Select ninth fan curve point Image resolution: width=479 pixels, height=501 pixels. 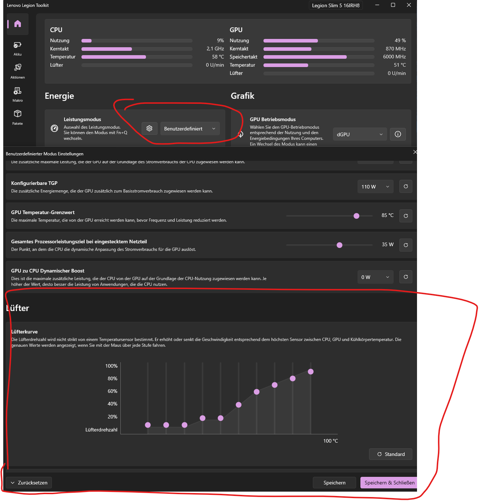tap(293, 378)
